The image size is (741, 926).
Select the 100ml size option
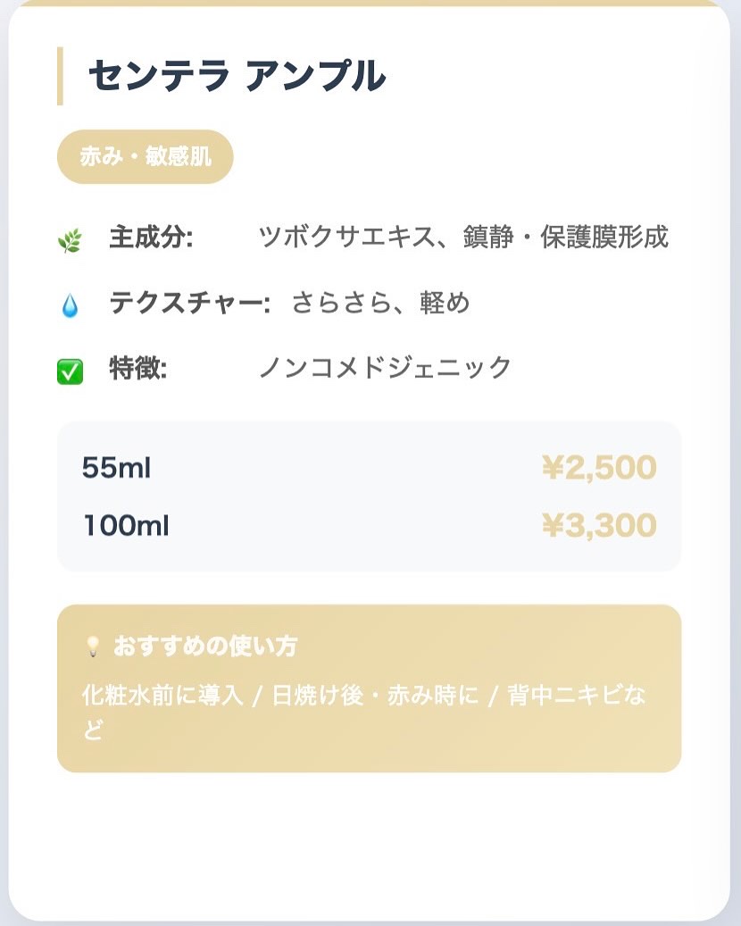pyautogui.click(x=126, y=526)
